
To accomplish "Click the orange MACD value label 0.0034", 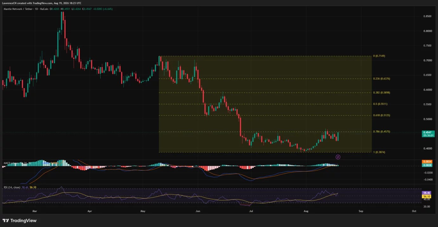I will coord(428,162).
